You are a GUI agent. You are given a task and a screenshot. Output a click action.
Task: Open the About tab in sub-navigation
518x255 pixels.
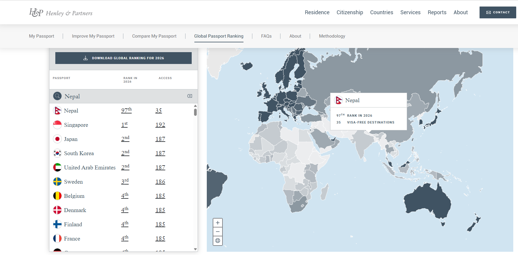(x=295, y=36)
